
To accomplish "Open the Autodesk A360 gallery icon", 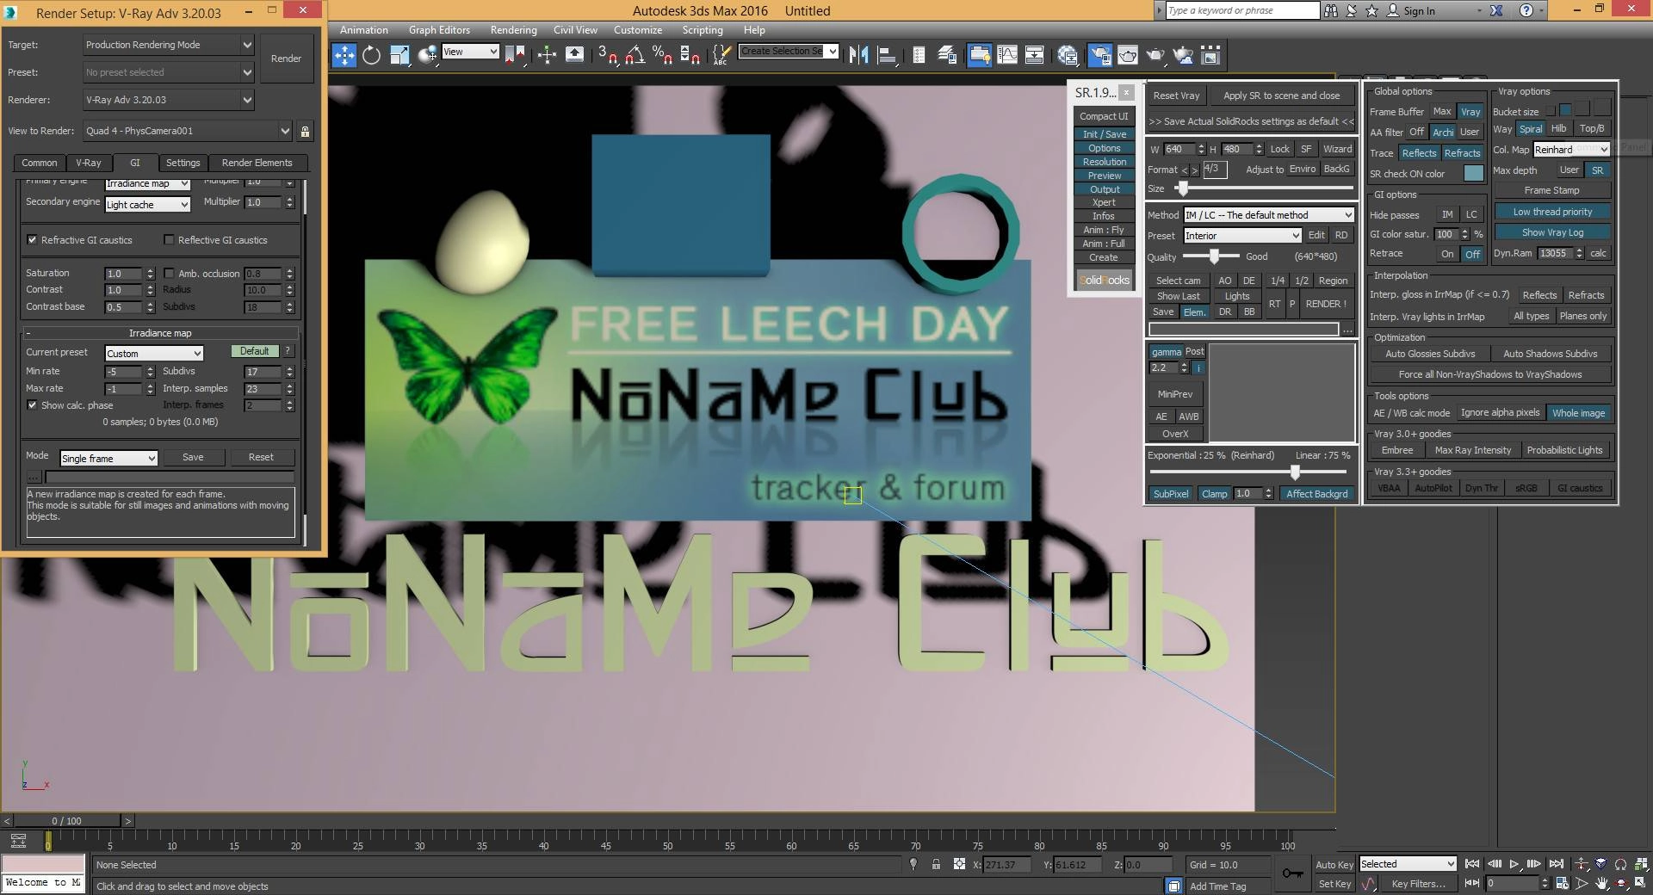I will (1210, 55).
